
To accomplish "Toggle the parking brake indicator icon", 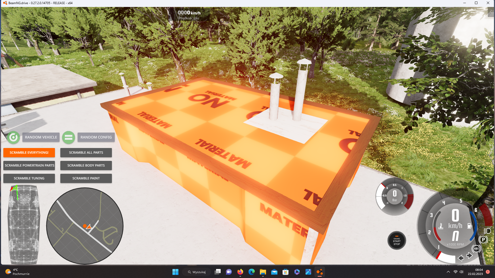I will coord(483,240).
